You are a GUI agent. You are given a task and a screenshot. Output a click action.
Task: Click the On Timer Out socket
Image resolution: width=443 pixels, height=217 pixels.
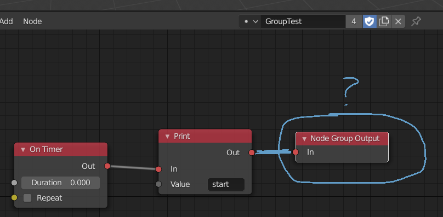[107, 166]
